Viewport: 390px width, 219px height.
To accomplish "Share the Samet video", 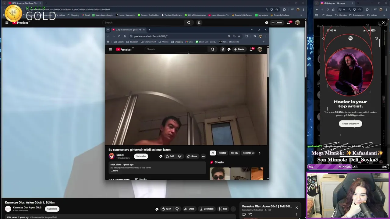I will tap(192, 156).
